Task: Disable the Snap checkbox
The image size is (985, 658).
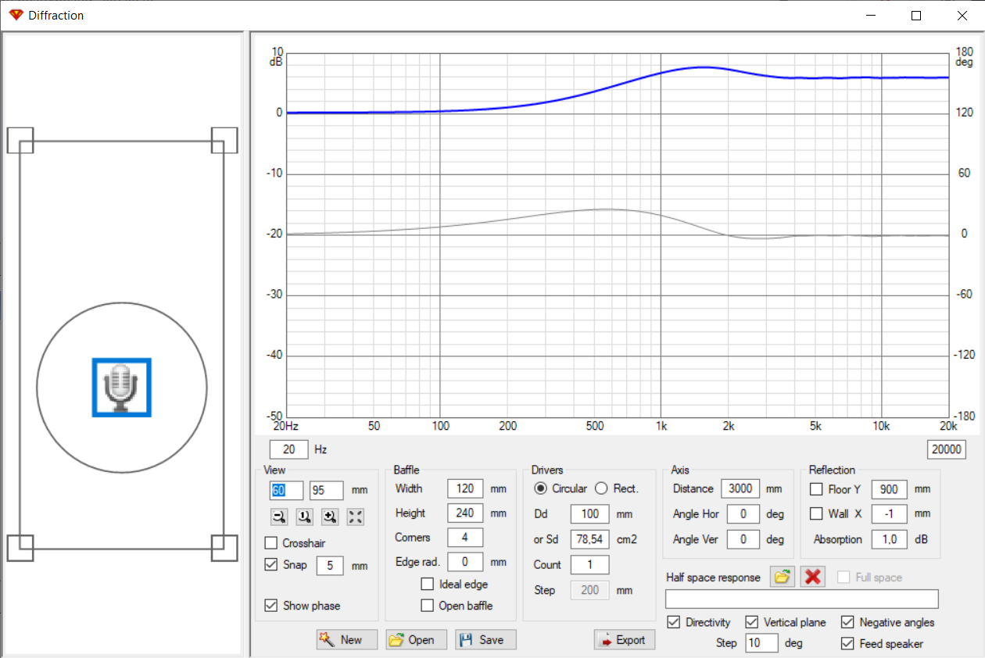Action: [271, 565]
